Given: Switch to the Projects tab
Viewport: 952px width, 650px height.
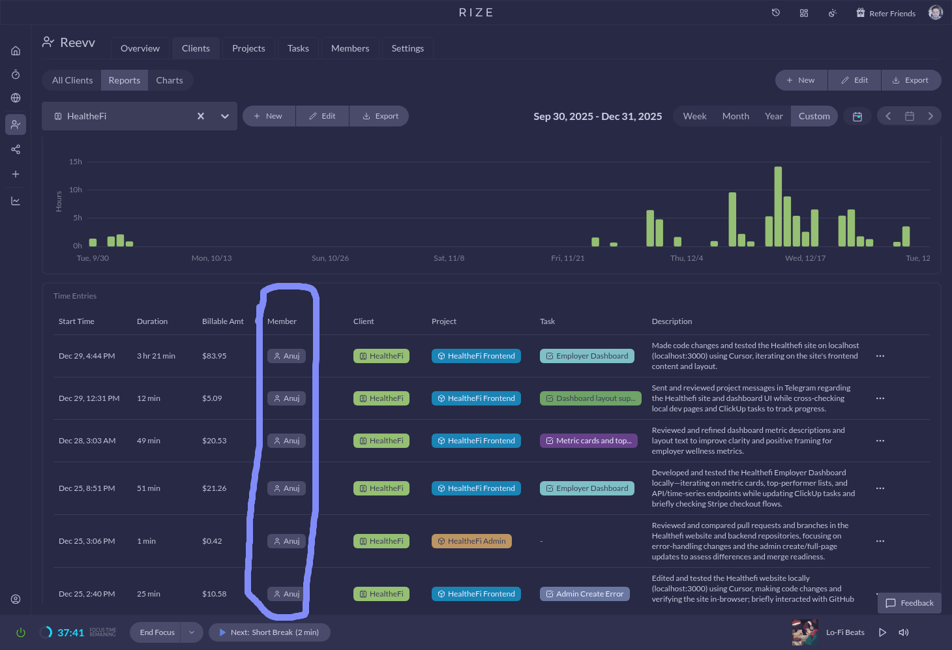Looking at the screenshot, I should pyautogui.click(x=248, y=48).
